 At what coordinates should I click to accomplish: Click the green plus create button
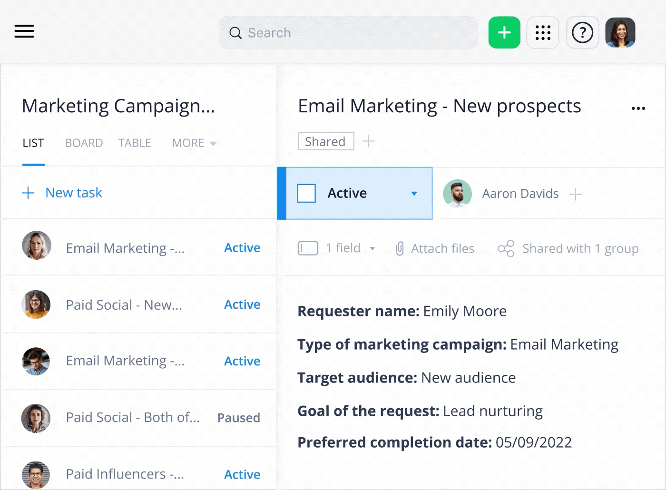504,32
